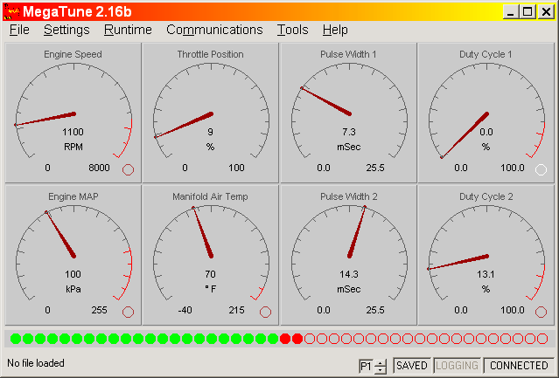Click the SAVED status indicator
The image size is (559, 378).
pos(412,366)
